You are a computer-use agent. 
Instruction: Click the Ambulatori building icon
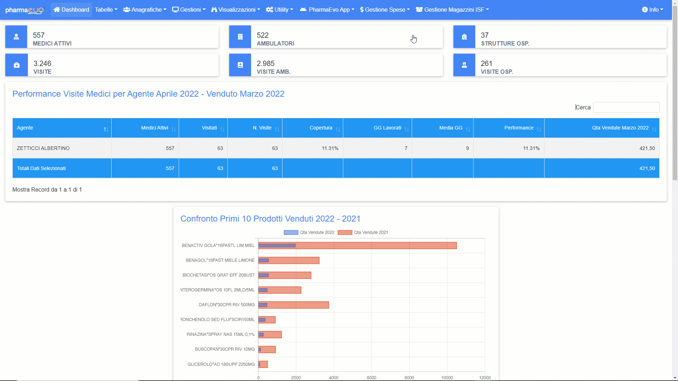pos(240,37)
